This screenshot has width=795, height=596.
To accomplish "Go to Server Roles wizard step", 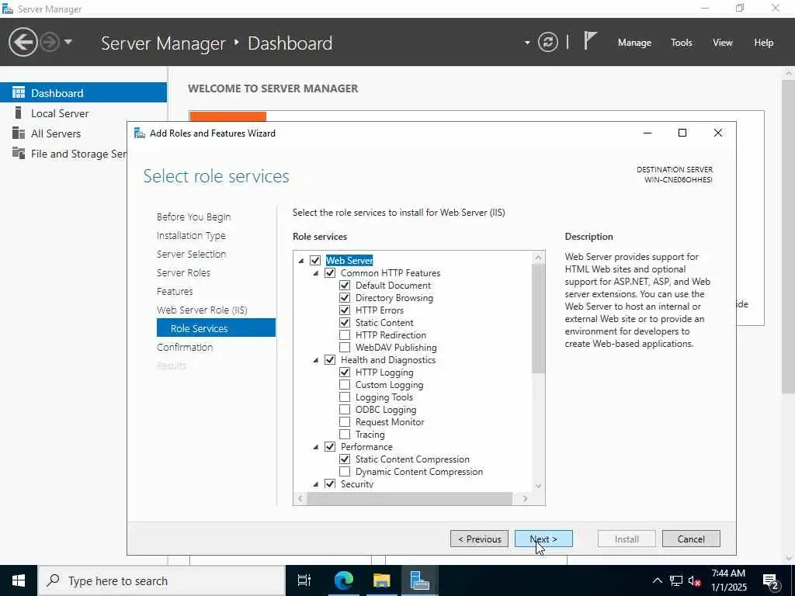I will pos(183,272).
